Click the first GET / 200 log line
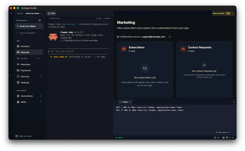245x151 pixels. (149, 107)
